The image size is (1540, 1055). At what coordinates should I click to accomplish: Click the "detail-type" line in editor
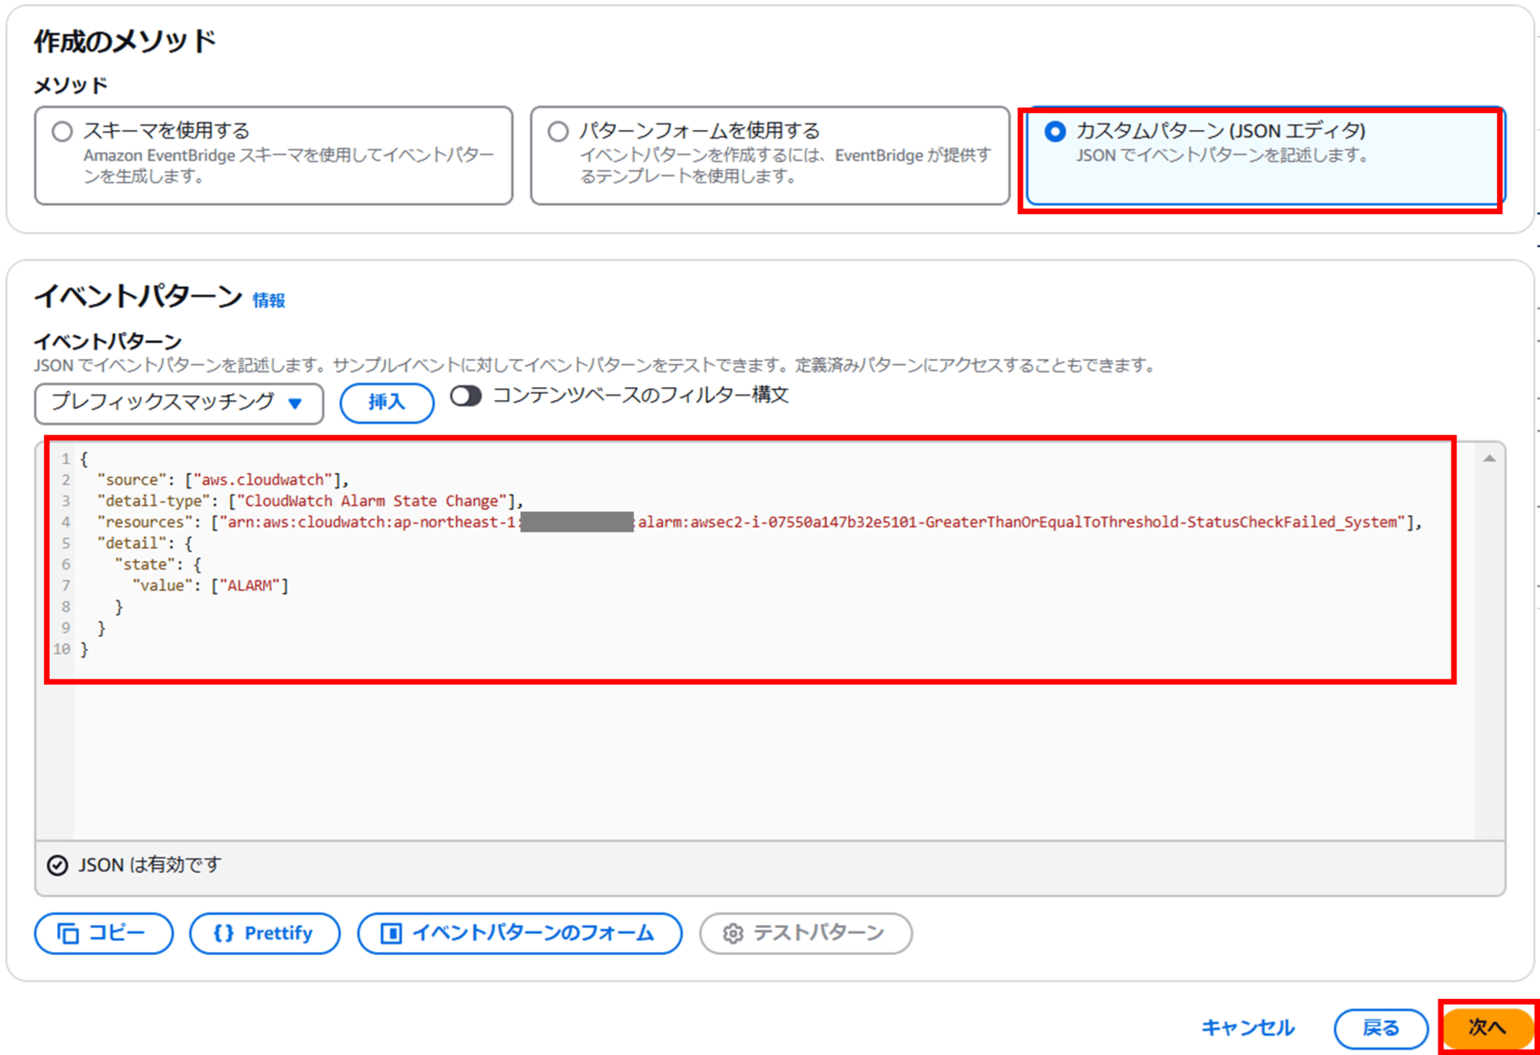[310, 501]
